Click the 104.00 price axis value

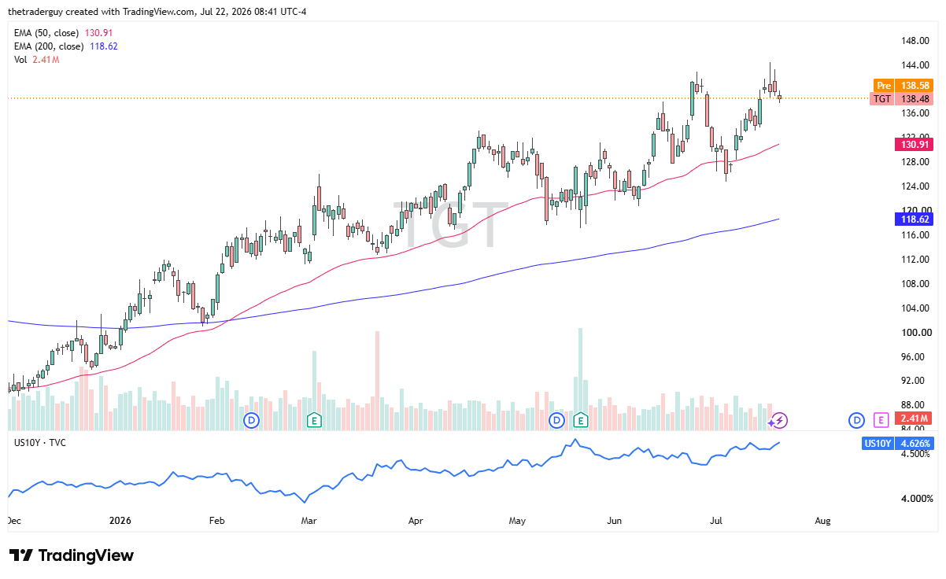916,308
